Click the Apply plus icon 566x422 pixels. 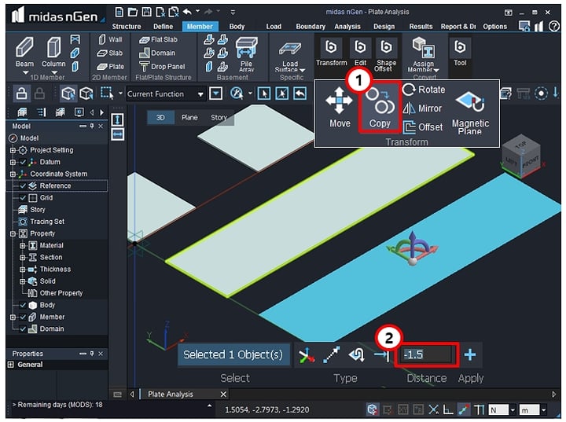[x=470, y=355]
